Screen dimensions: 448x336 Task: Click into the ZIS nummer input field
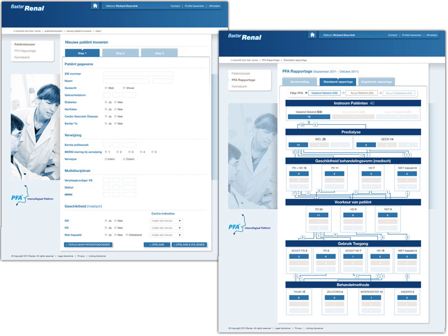click(x=138, y=74)
